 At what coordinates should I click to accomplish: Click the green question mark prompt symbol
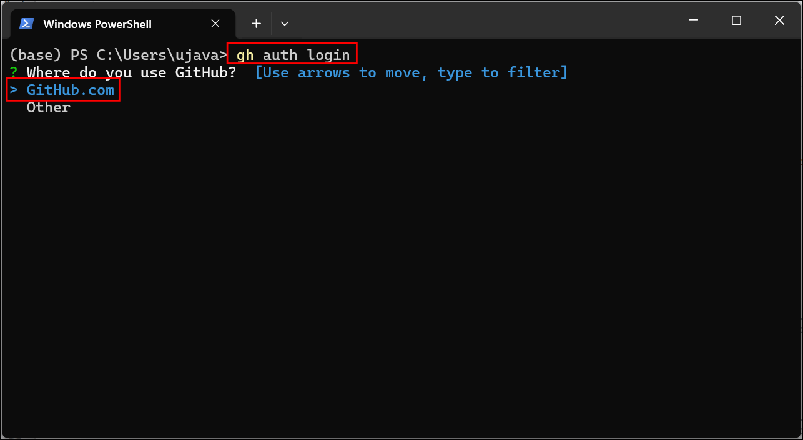[x=13, y=72]
